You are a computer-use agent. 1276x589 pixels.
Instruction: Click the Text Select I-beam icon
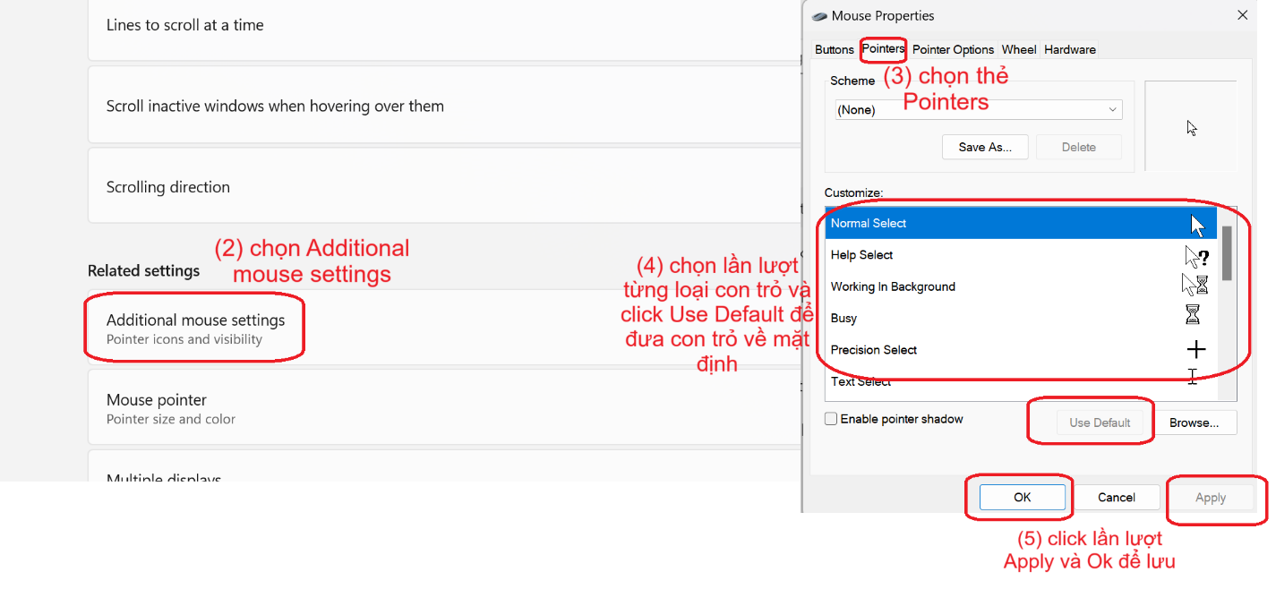coord(1193,378)
